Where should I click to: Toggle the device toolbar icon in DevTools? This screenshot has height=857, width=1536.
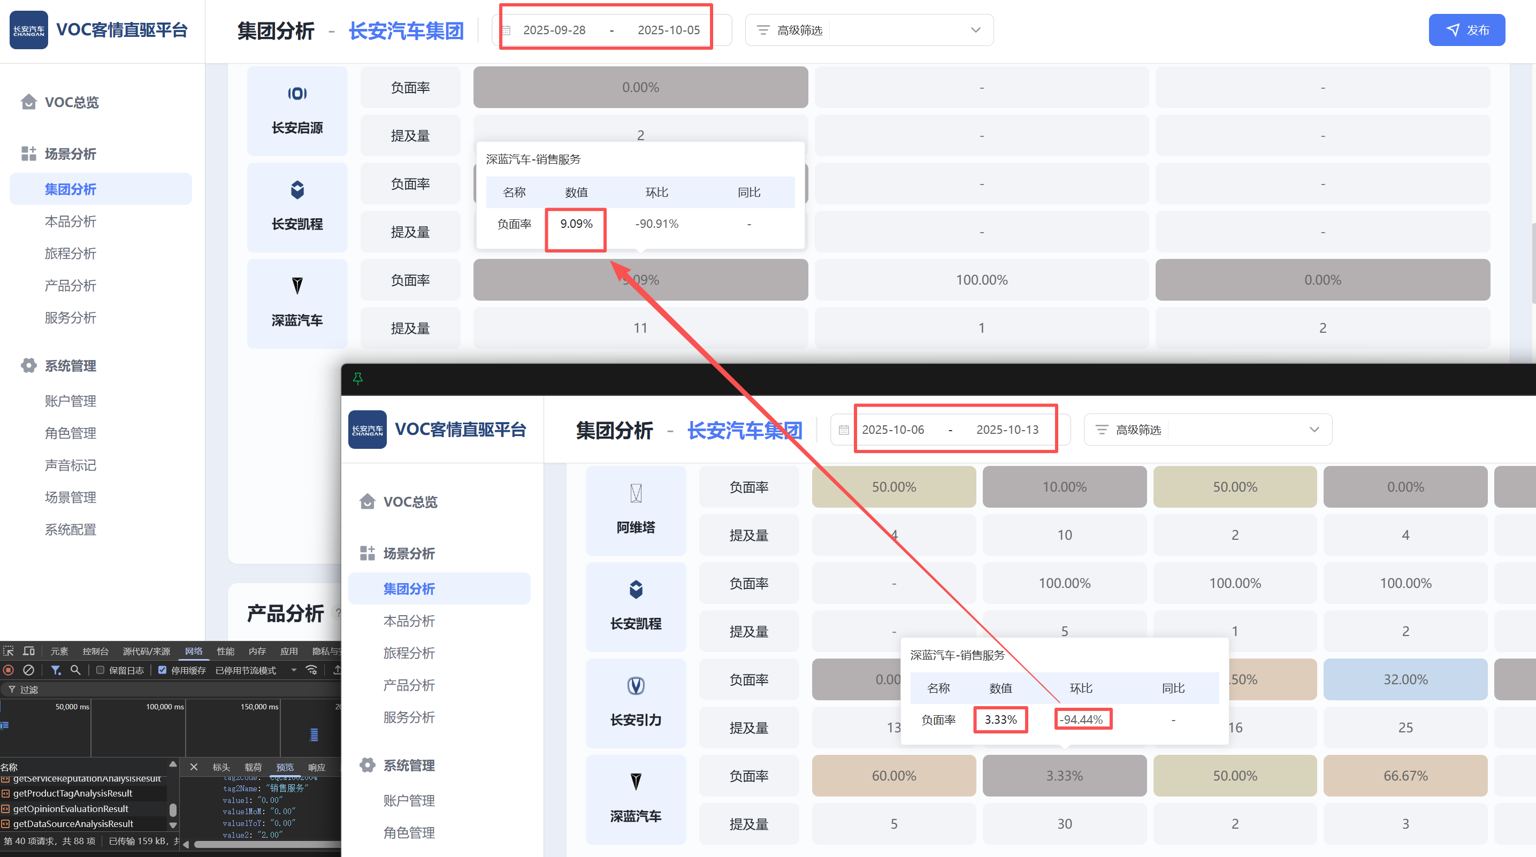pos(28,651)
